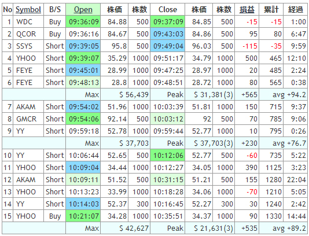Select the WDC symbol in row 1

pyautogui.click(x=24, y=21)
